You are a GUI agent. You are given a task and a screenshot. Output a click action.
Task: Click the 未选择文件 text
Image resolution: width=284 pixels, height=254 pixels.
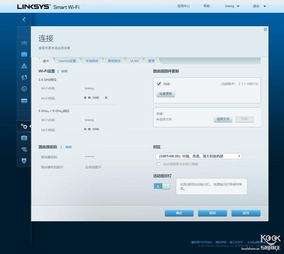pyautogui.click(x=164, y=119)
